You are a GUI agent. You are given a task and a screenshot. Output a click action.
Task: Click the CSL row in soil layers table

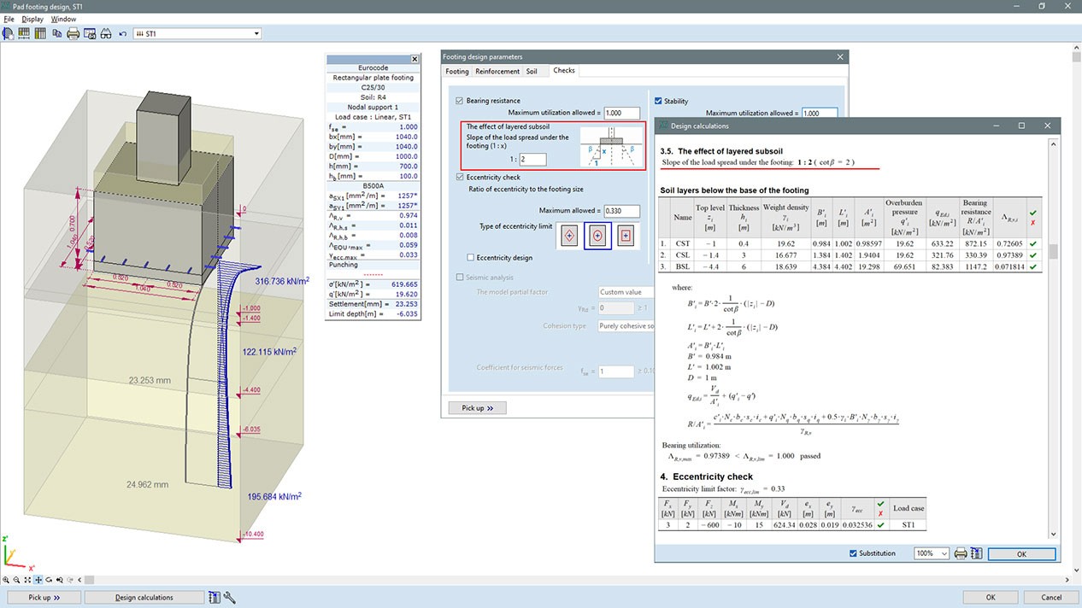point(851,254)
